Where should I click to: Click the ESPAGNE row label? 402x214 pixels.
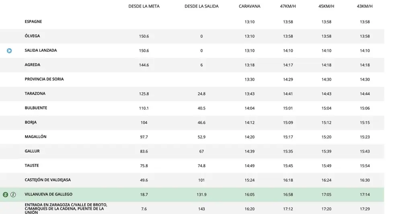coord(33,22)
